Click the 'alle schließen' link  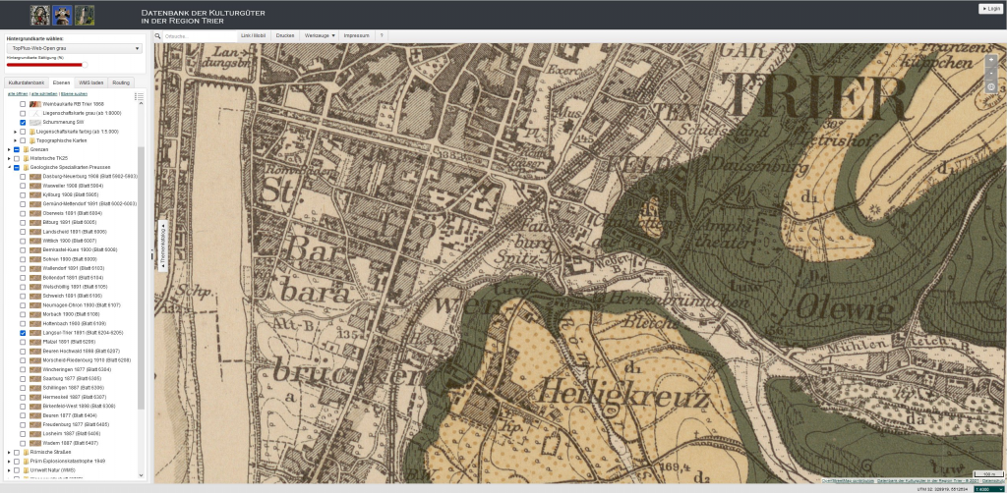click(x=44, y=94)
